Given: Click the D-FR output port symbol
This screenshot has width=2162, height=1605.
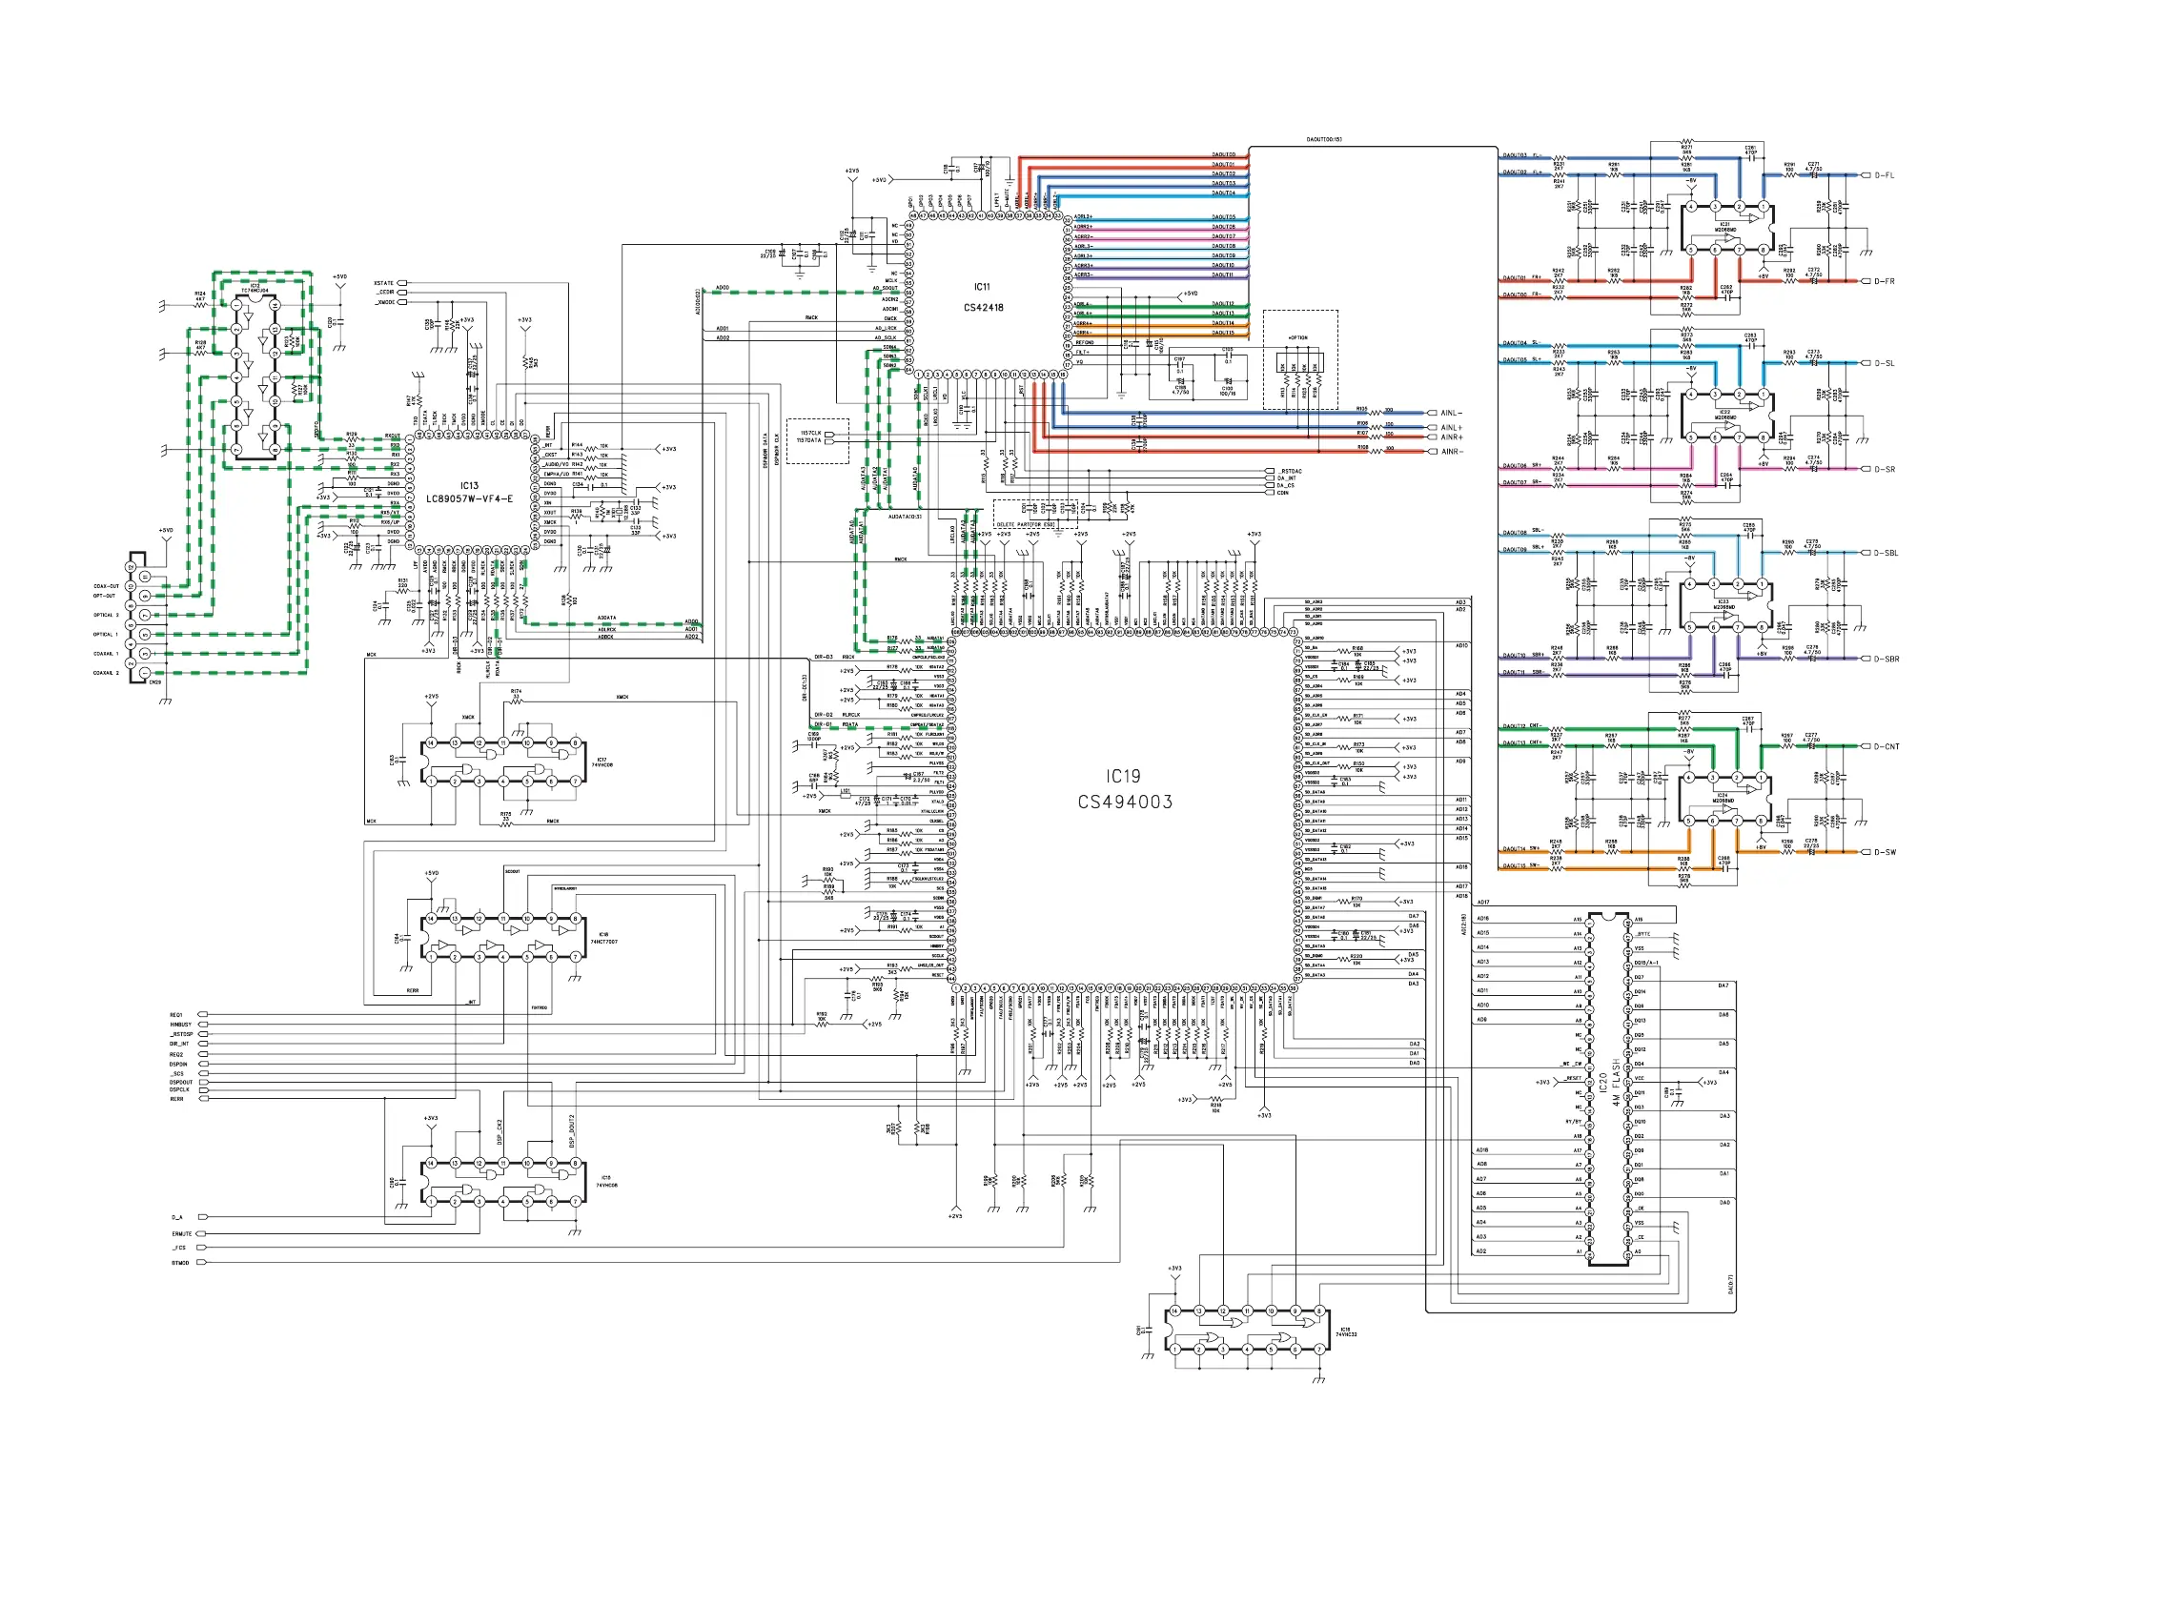Looking at the screenshot, I should coord(1865,282).
